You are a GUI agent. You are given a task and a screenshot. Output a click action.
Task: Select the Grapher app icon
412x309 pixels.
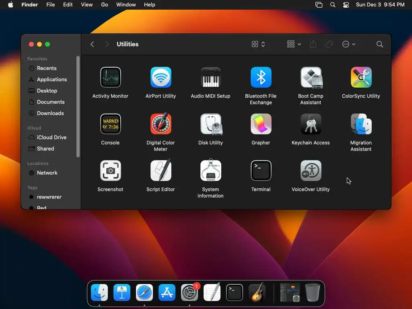(x=261, y=124)
